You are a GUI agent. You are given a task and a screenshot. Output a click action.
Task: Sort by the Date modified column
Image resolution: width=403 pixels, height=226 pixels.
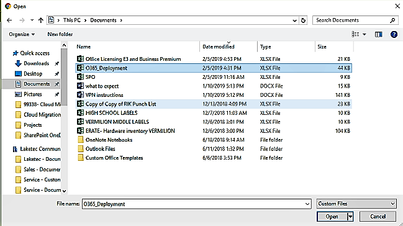point(218,47)
